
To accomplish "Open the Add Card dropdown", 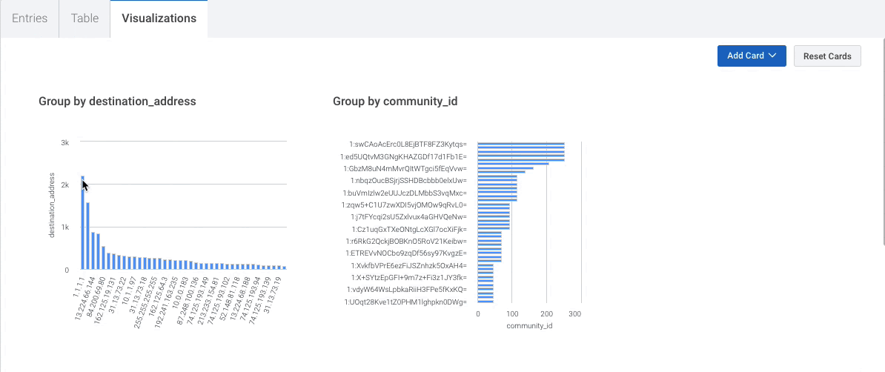I will click(745, 56).
